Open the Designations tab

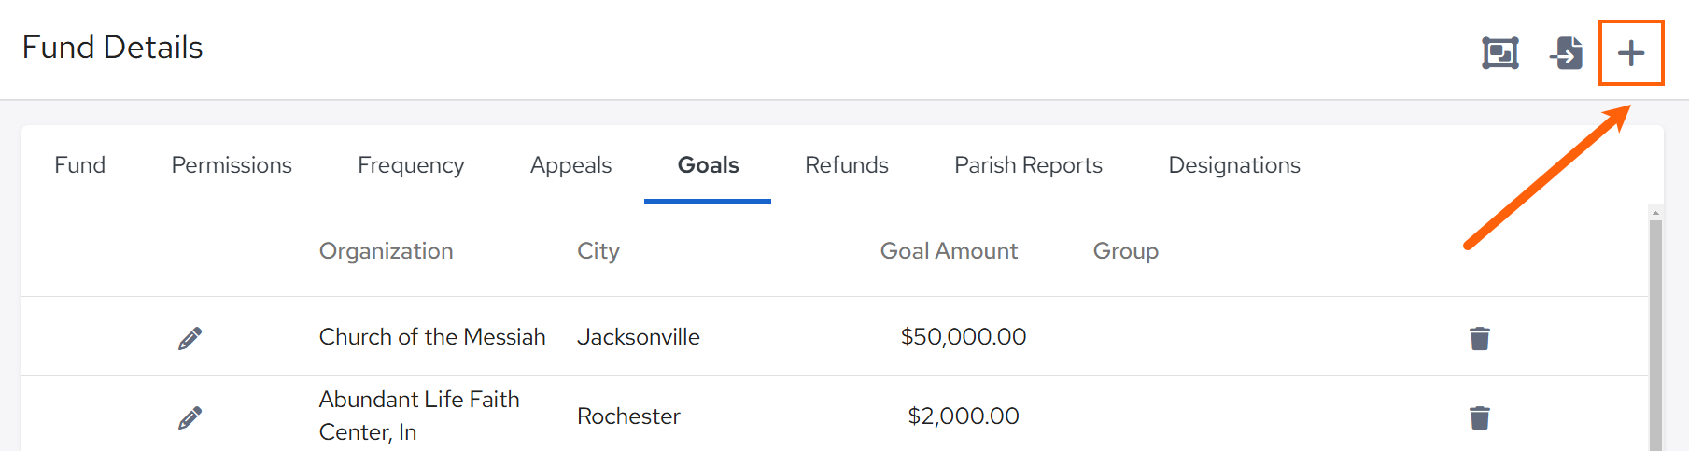(1233, 165)
